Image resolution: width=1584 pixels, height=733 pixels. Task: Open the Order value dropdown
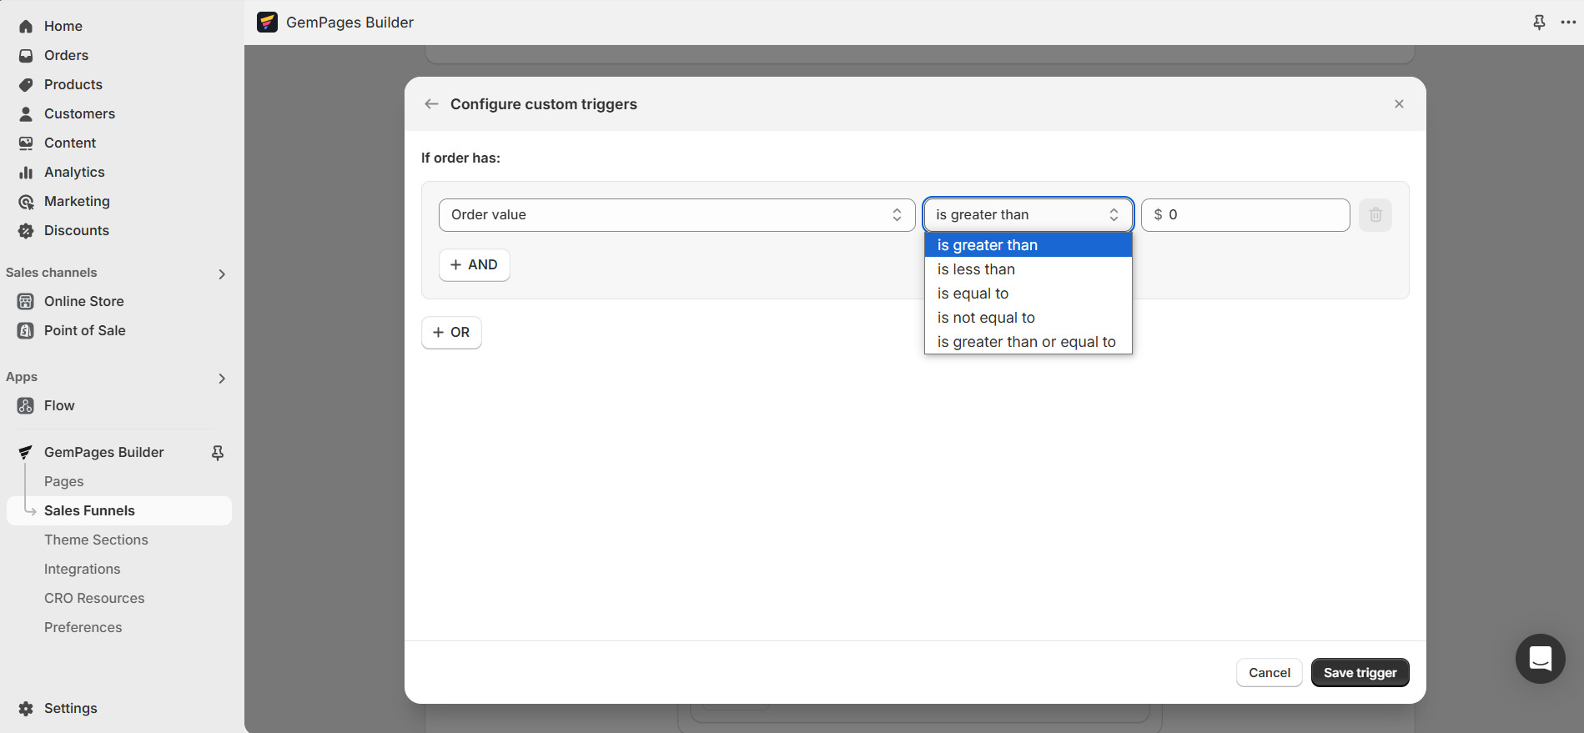(676, 215)
